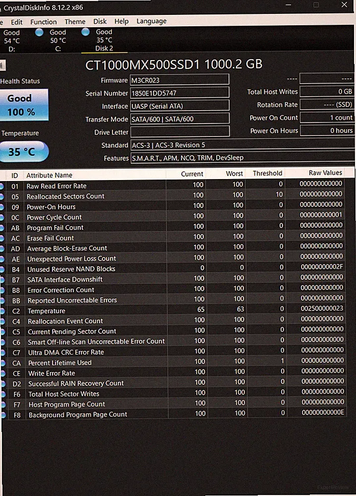The width and height of the screenshot is (356, 496).
Task: Select the Host Program Page Count row
Action: tap(173, 404)
